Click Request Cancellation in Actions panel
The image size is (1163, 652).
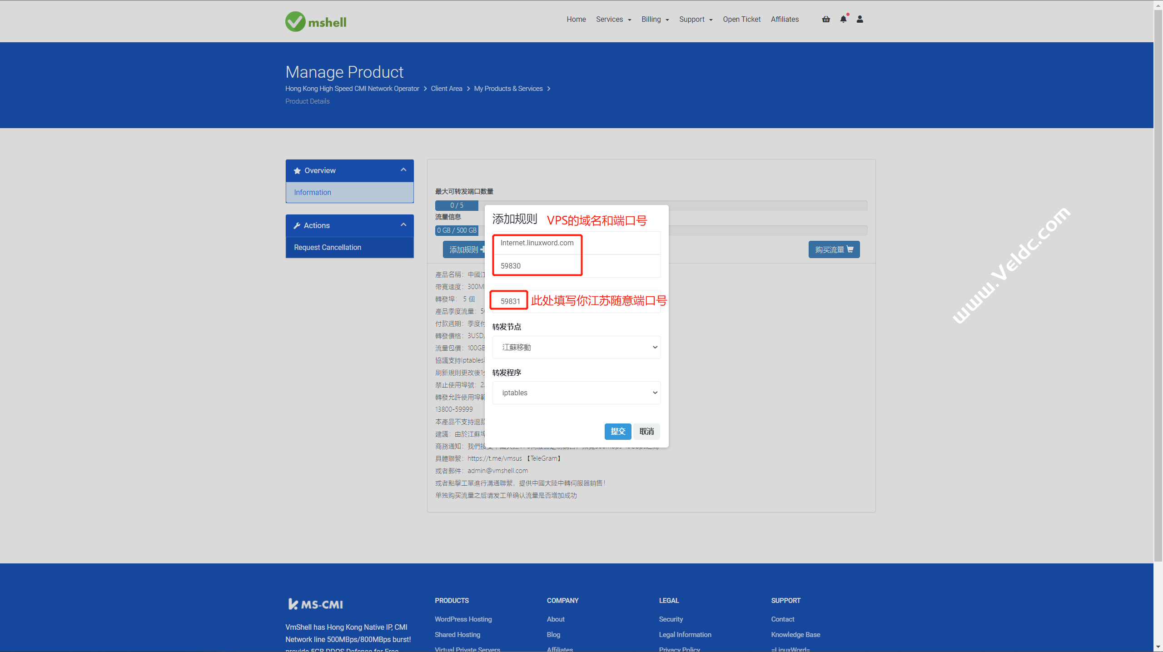click(328, 247)
